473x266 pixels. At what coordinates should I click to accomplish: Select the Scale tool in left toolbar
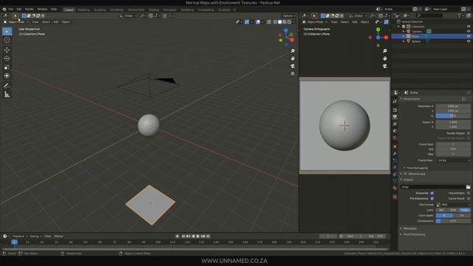7,67
